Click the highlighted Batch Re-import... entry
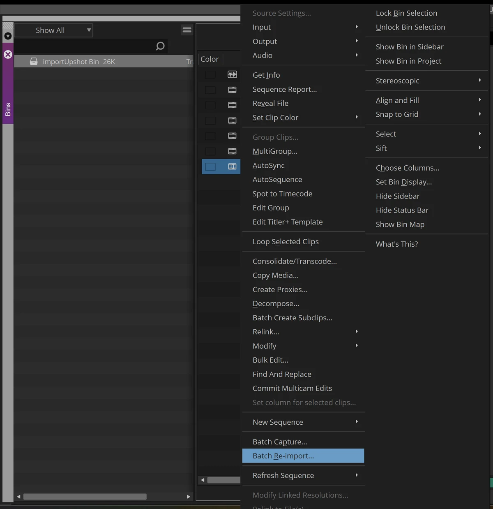The height and width of the screenshot is (509, 493). tap(304, 456)
